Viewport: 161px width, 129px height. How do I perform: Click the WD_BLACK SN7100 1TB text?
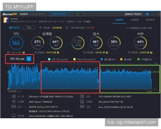point(111,102)
